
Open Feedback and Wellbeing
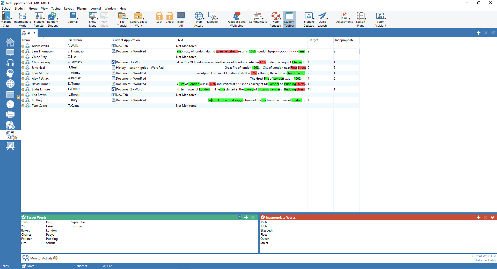coord(236,19)
